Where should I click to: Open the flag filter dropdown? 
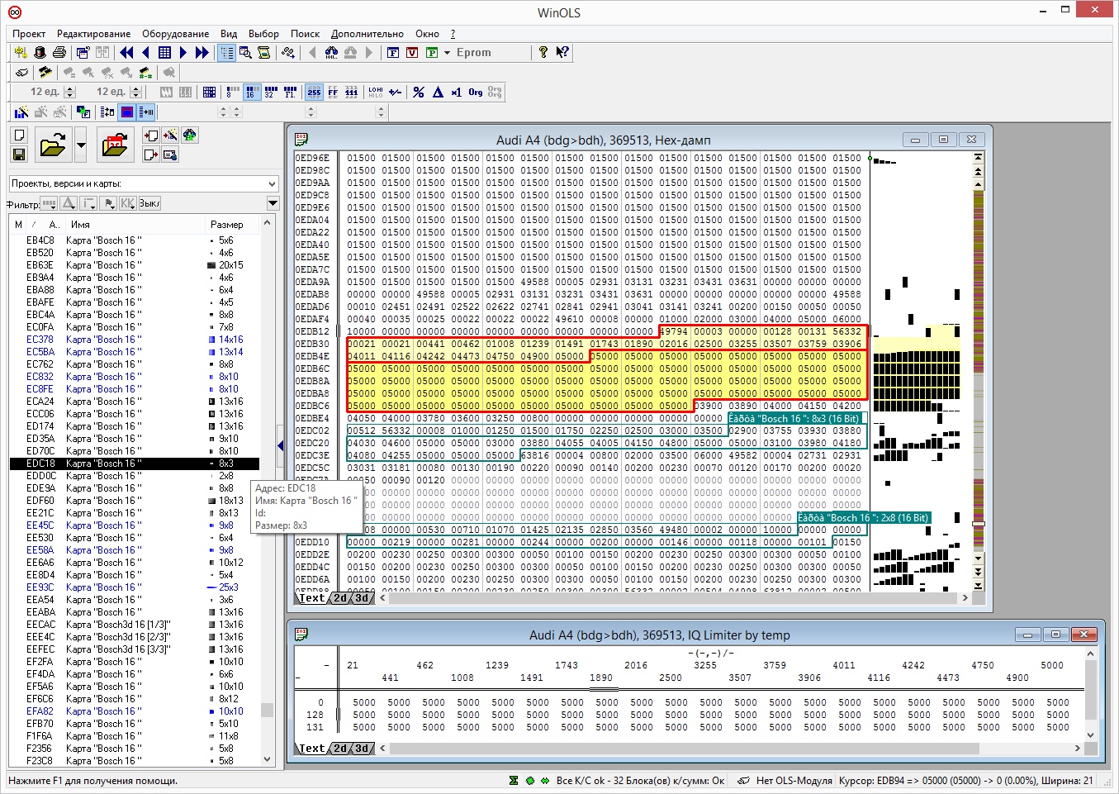tap(109, 203)
